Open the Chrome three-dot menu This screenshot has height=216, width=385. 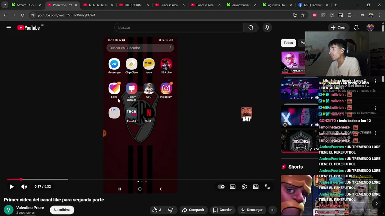380,15
